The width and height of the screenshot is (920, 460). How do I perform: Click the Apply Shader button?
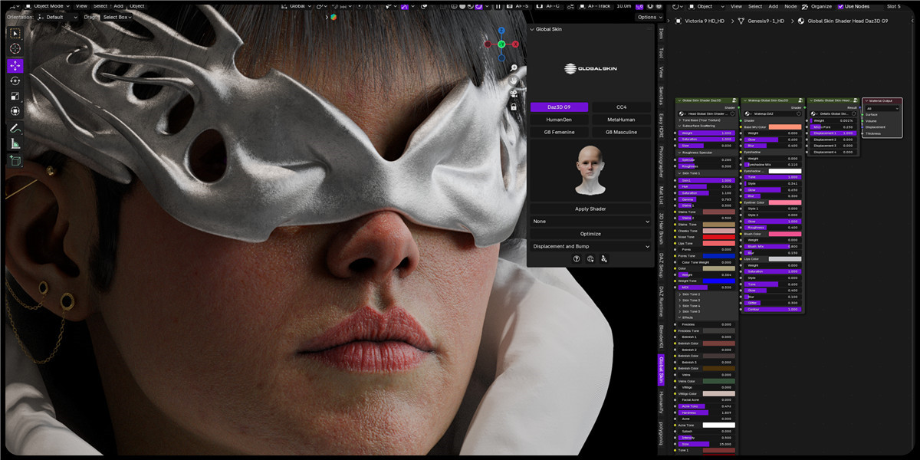tap(590, 208)
